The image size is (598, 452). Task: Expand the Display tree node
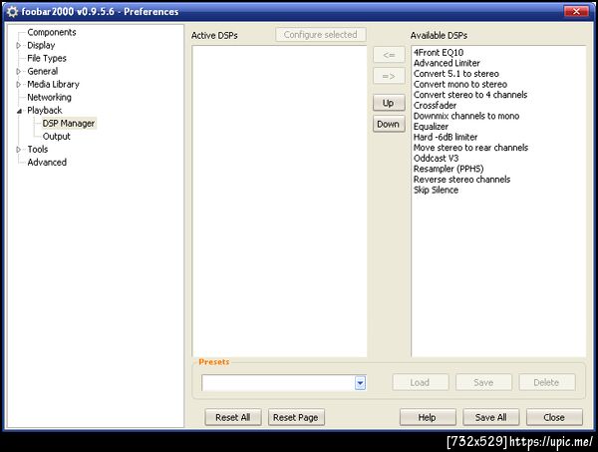click(18, 46)
